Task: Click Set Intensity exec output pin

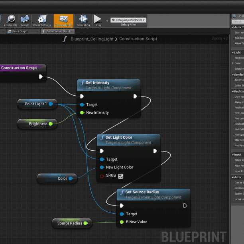Action: [135, 96]
